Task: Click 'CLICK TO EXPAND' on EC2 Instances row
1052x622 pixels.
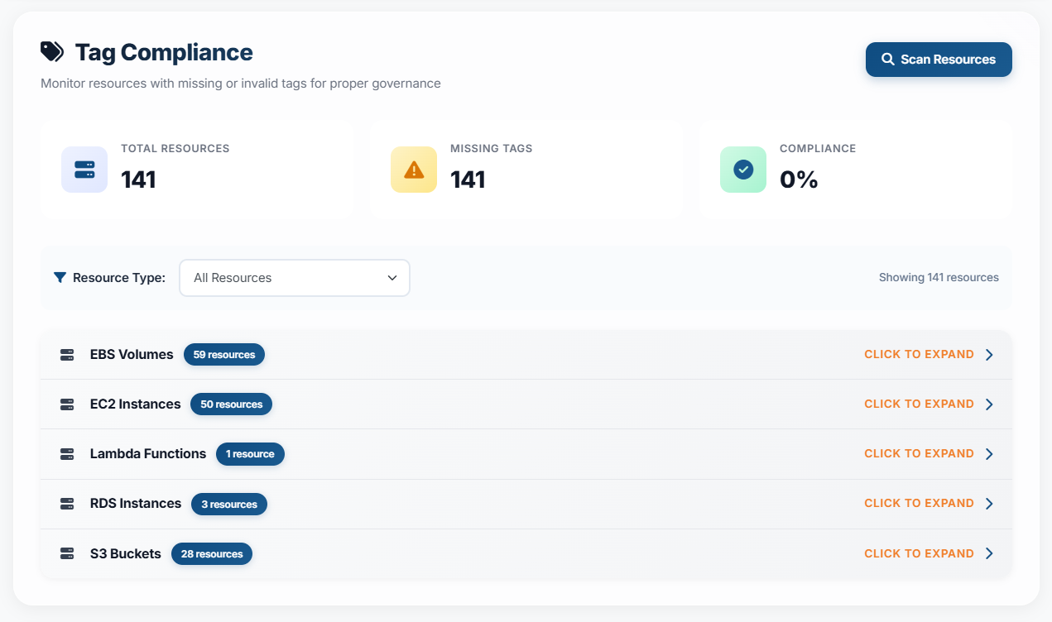Action: pos(919,404)
